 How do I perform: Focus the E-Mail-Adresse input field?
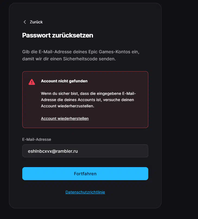click(x=85, y=151)
